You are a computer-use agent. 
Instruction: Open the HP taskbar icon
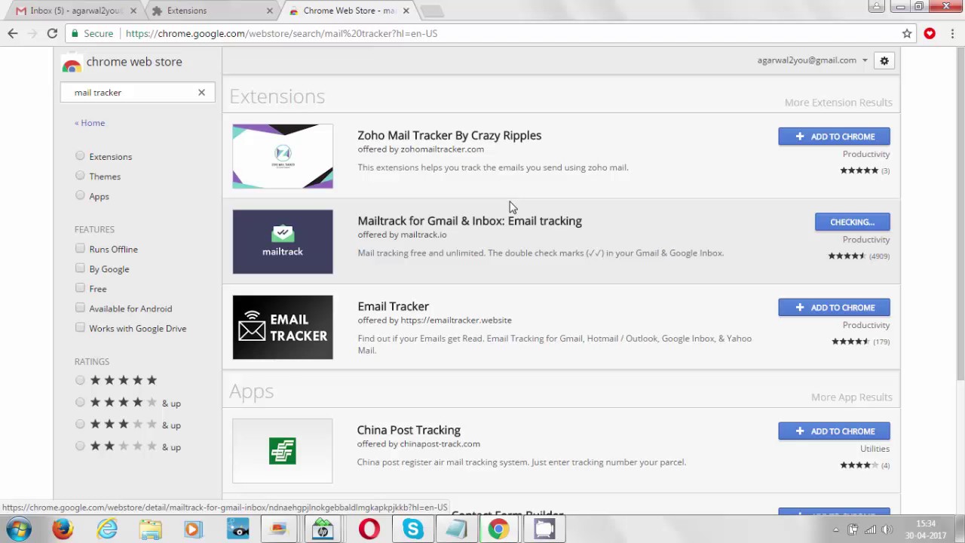coord(323,529)
